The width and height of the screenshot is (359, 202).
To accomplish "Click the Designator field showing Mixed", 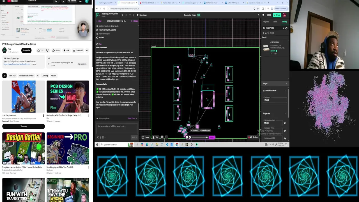I will coord(274,100).
